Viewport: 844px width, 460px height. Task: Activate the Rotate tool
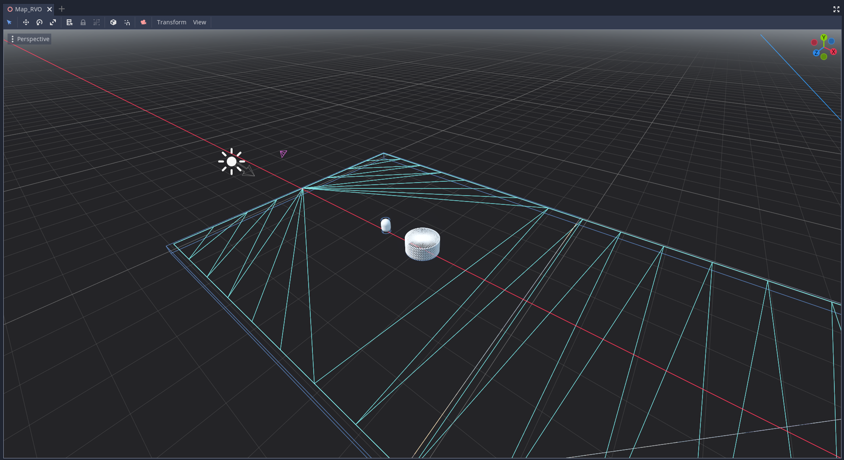point(39,22)
